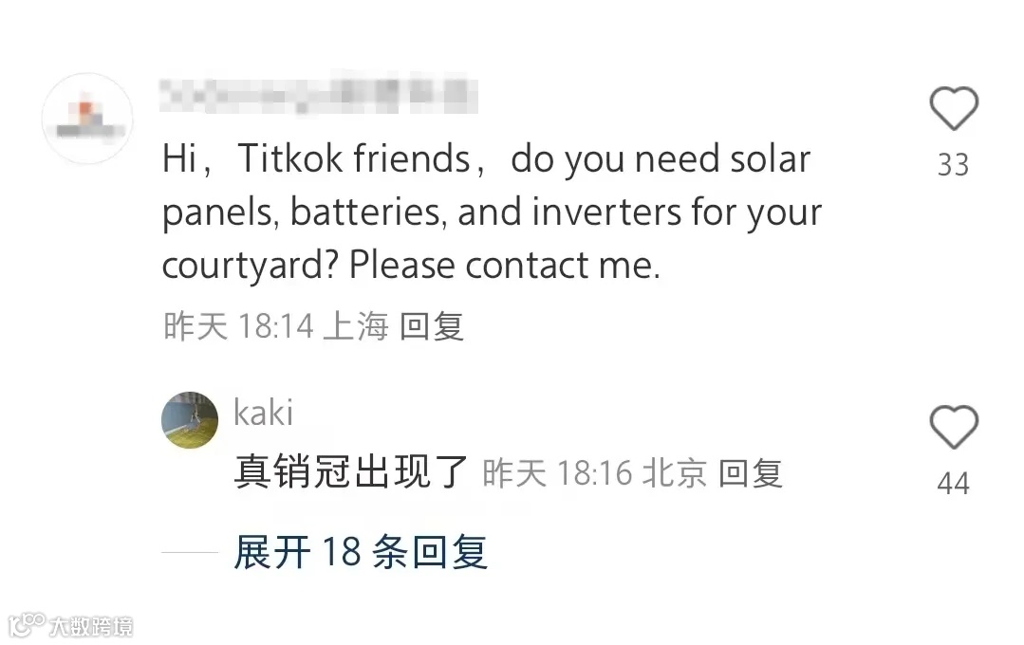Click the word Titkok in the comment
Image resolution: width=1024 pixels, height=645 pixels.
[290, 158]
